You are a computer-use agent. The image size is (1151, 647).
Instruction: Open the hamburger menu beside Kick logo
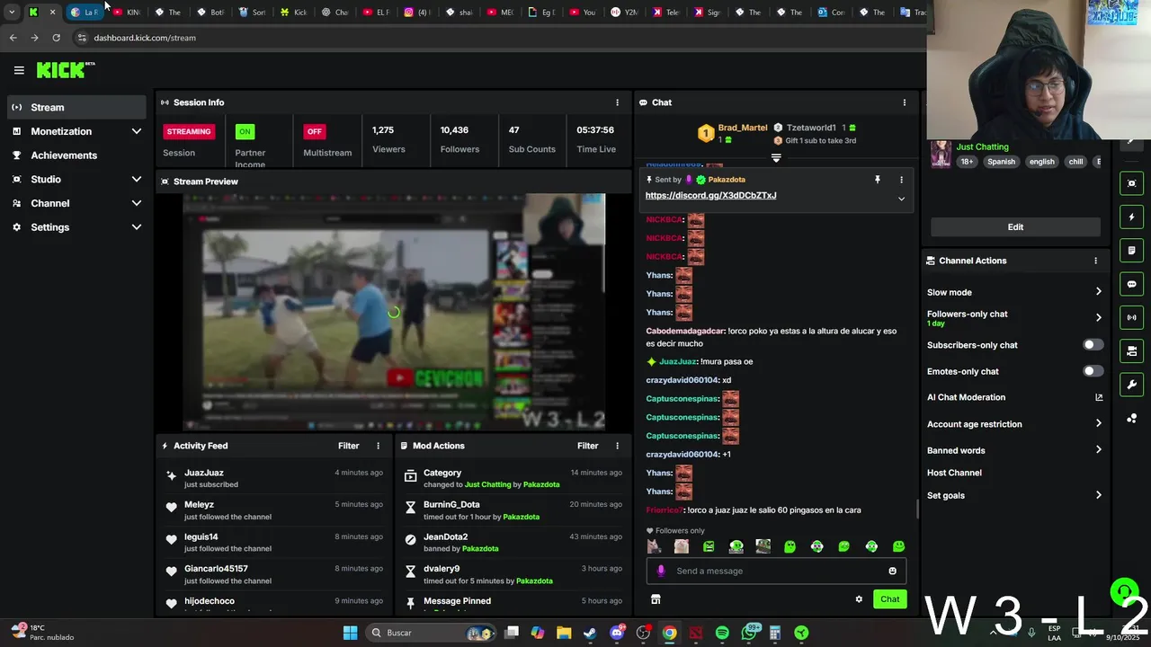pyautogui.click(x=19, y=70)
